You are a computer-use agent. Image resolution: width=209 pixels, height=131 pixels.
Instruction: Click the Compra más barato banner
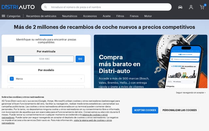tap(151, 61)
